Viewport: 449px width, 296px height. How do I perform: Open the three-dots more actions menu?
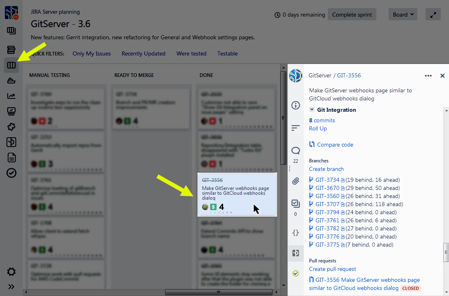(428, 75)
